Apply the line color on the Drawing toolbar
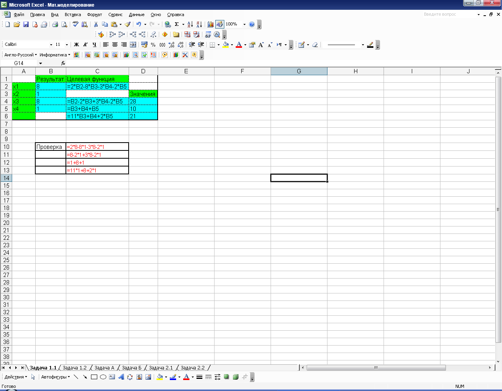Screen dimensions: 502x391 pyautogui.click(x=173, y=377)
